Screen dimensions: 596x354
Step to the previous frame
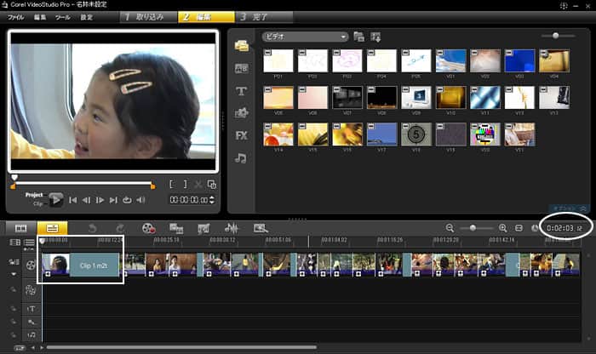coord(86,200)
